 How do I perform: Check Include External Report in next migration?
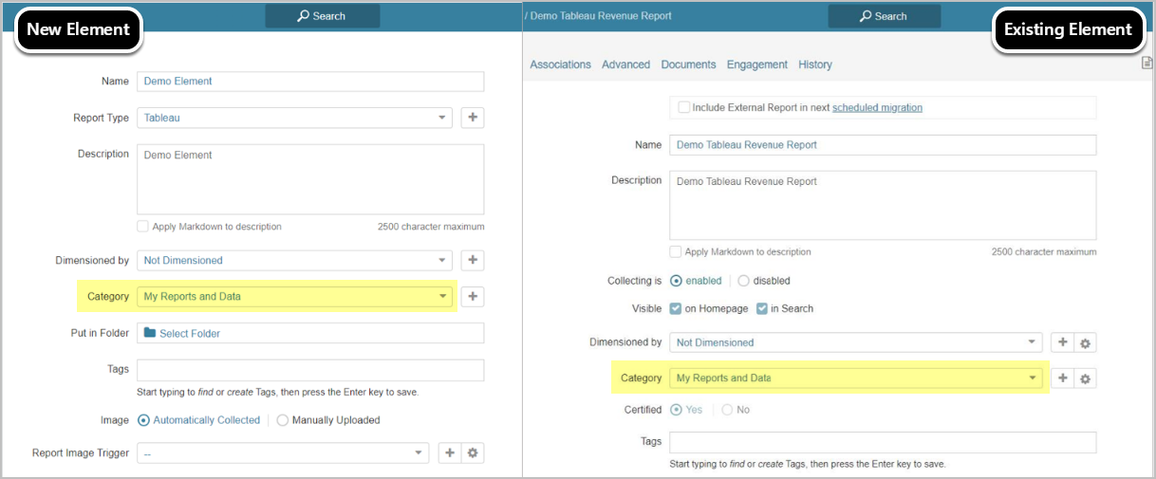point(683,107)
